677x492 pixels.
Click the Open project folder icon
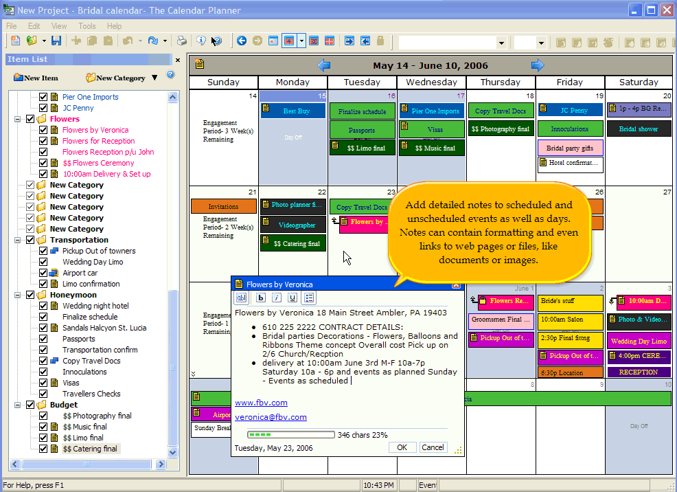point(32,41)
